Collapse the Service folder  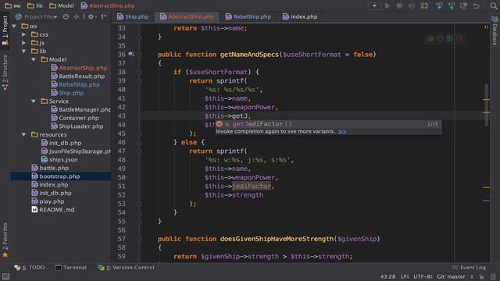34,101
